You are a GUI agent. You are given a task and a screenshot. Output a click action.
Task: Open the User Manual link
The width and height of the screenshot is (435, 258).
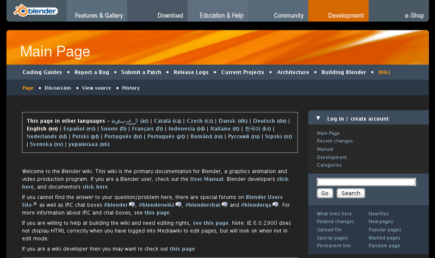tap(207, 179)
